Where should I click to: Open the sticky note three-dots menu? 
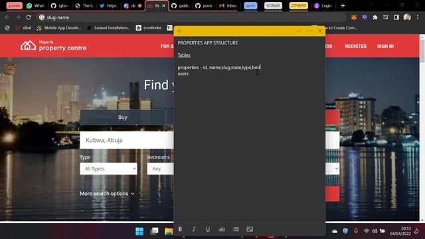(x=309, y=31)
